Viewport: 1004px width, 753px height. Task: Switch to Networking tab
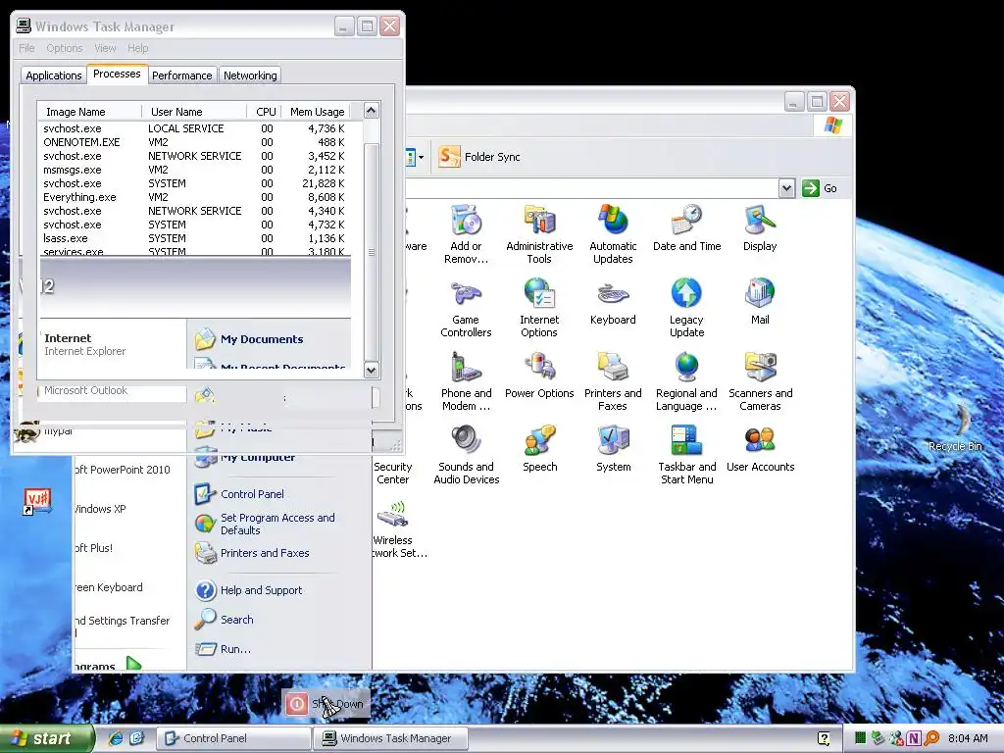pyautogui.click(x=250, y=75)
